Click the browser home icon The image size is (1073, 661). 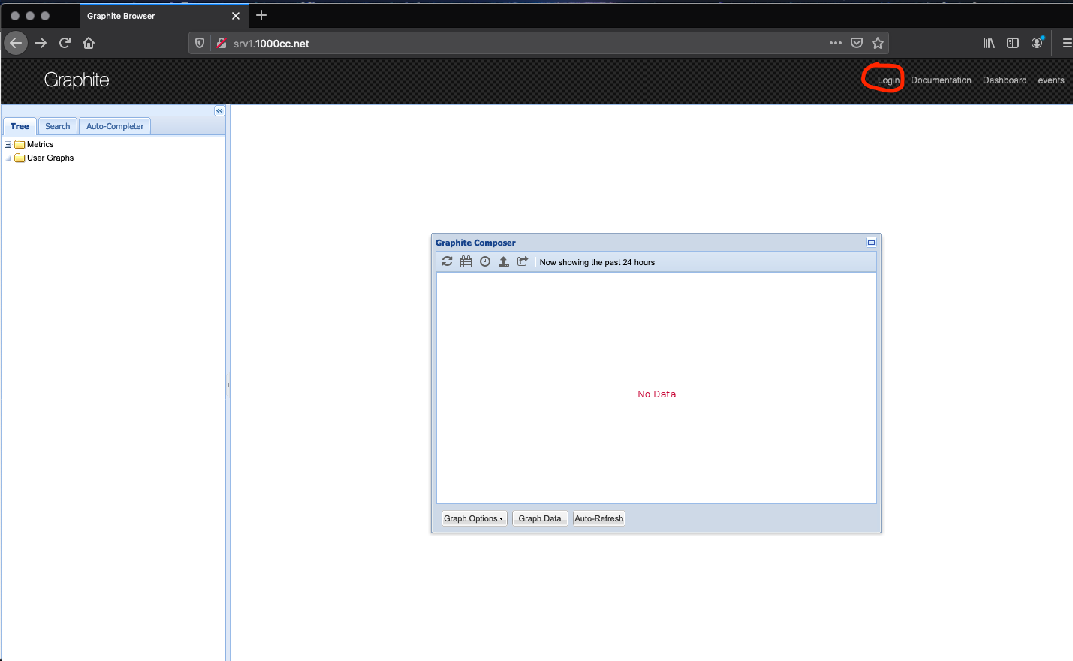coord(89,43)
